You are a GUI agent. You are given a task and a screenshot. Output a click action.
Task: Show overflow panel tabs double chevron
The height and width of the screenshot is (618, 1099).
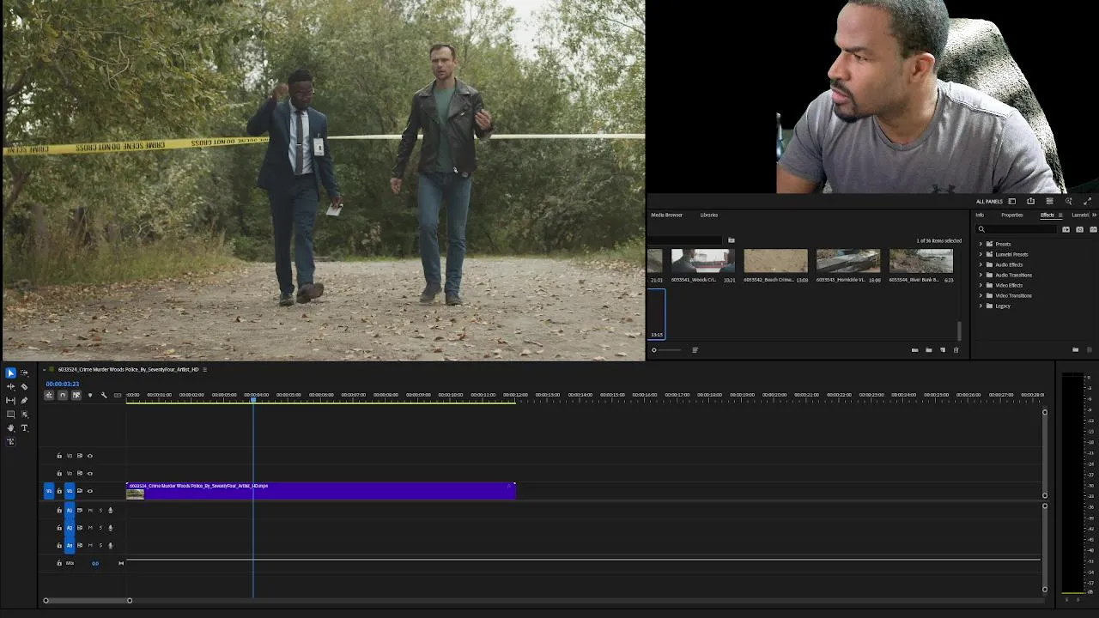pyautogui.click(x=1094, y=215)
